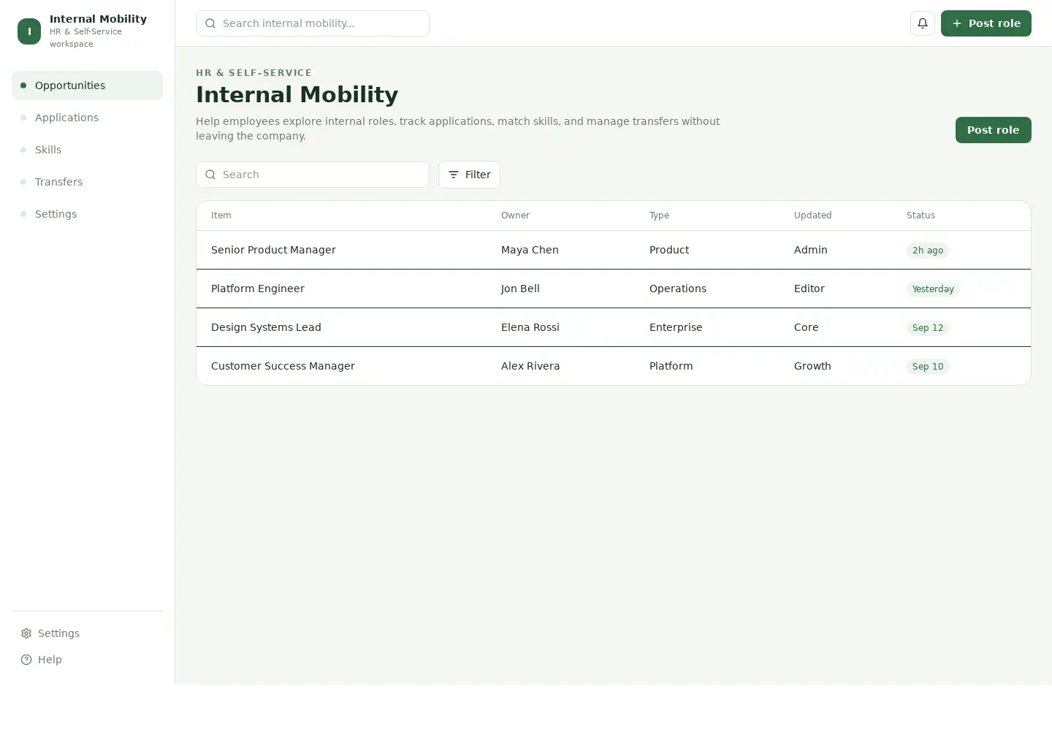Click the Enterprise type cell
The width and height of the screenshot is (1052, 748).
pos(676,327)
